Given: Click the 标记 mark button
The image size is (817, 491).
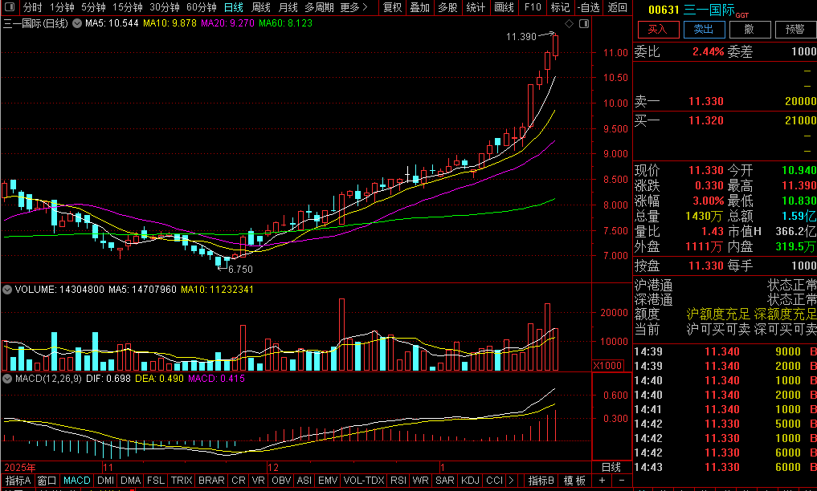Looking at the screenshot, I should pos(560,7).
